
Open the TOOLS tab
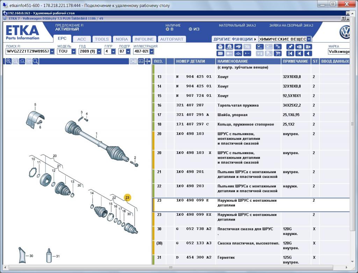pyautogui.click(x=102, y=39)
